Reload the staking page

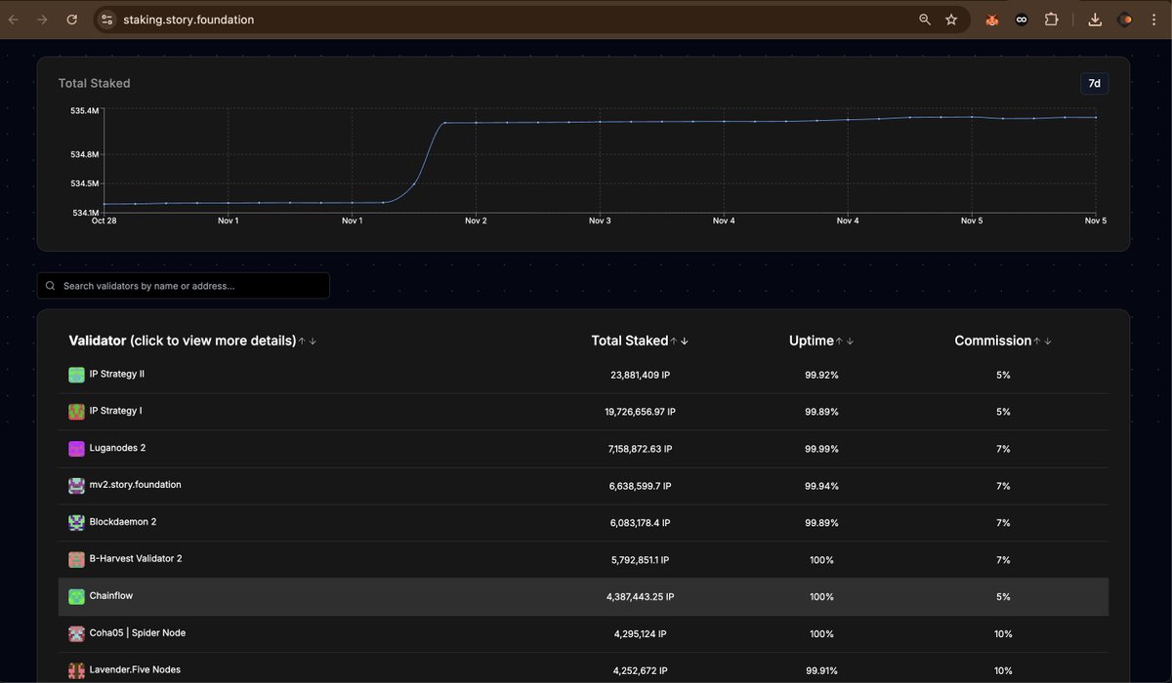tap(71, 19)
